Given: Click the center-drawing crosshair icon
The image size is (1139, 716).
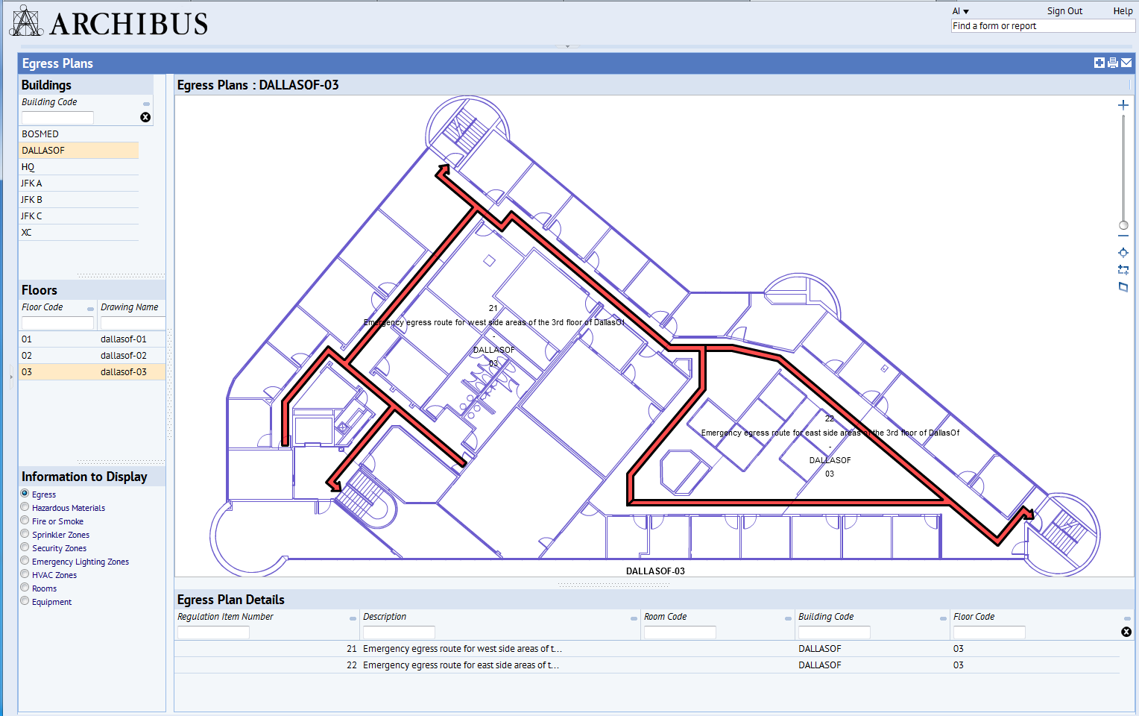Looking at the screenshot, I should [1123, 253].
